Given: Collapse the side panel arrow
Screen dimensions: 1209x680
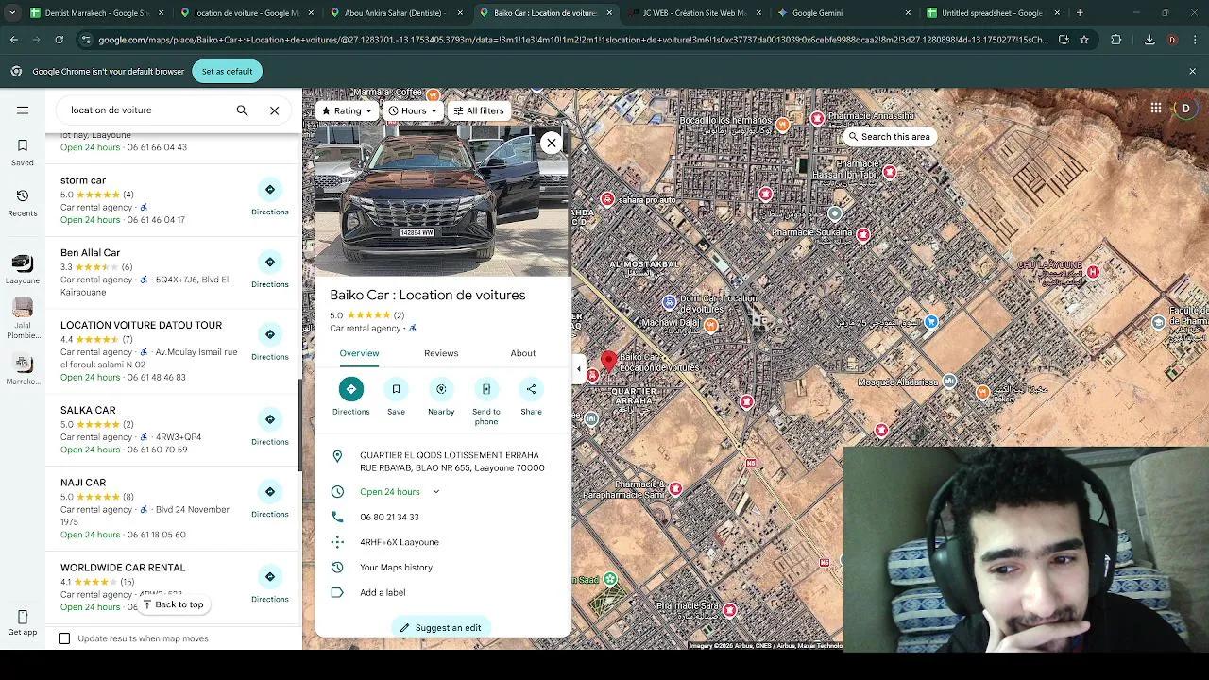Looking at the screenshot, I should point(578,369).
